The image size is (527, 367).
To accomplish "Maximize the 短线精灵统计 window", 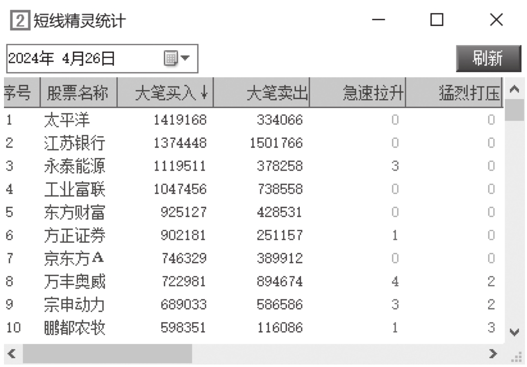I will pos(437,20).
